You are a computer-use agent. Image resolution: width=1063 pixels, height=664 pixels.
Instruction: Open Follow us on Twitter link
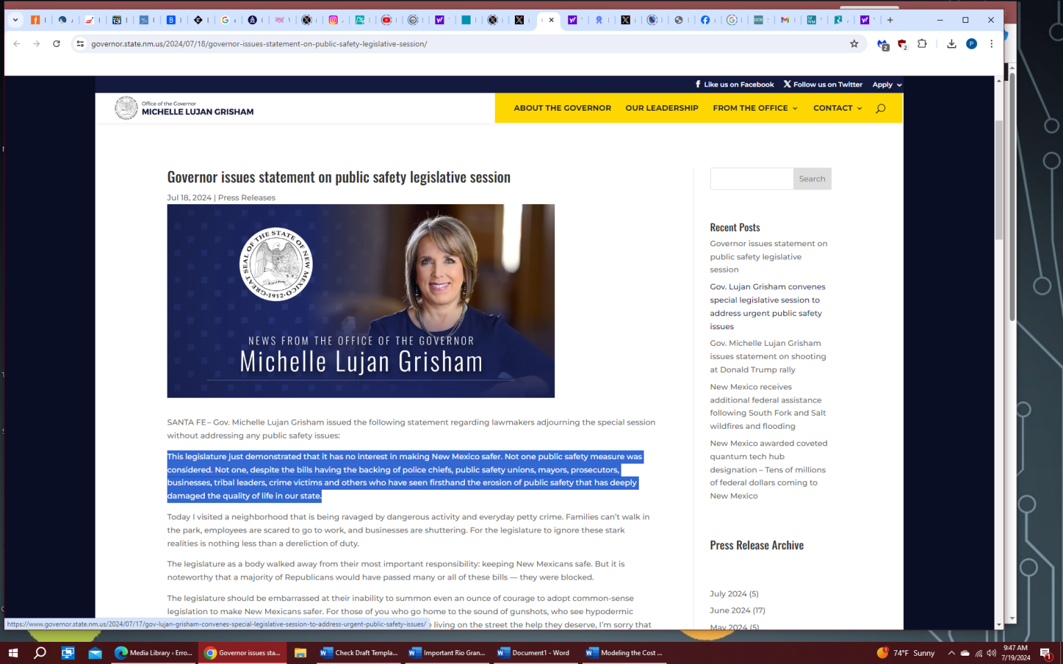point(823,84)
